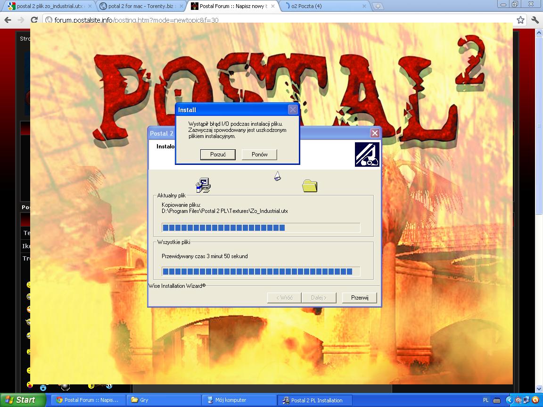
Task: Click Przerwij to cancel the installer
Action: tap(360, 298)
